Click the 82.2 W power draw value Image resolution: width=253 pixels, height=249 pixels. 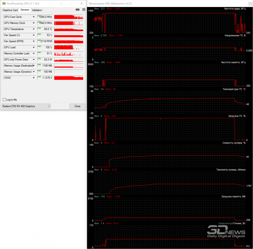[45, 59]
